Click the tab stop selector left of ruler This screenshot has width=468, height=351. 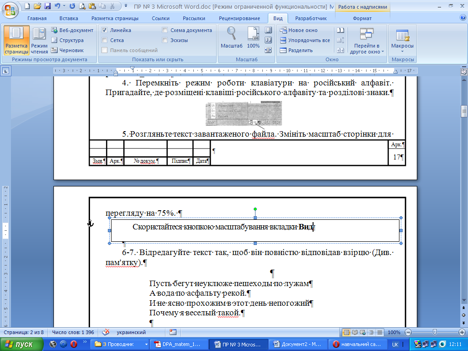[5, 71]
